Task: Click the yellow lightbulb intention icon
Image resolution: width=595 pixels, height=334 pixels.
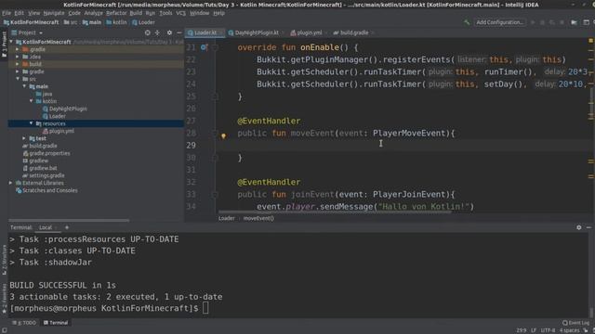Action: pos(223,136)
